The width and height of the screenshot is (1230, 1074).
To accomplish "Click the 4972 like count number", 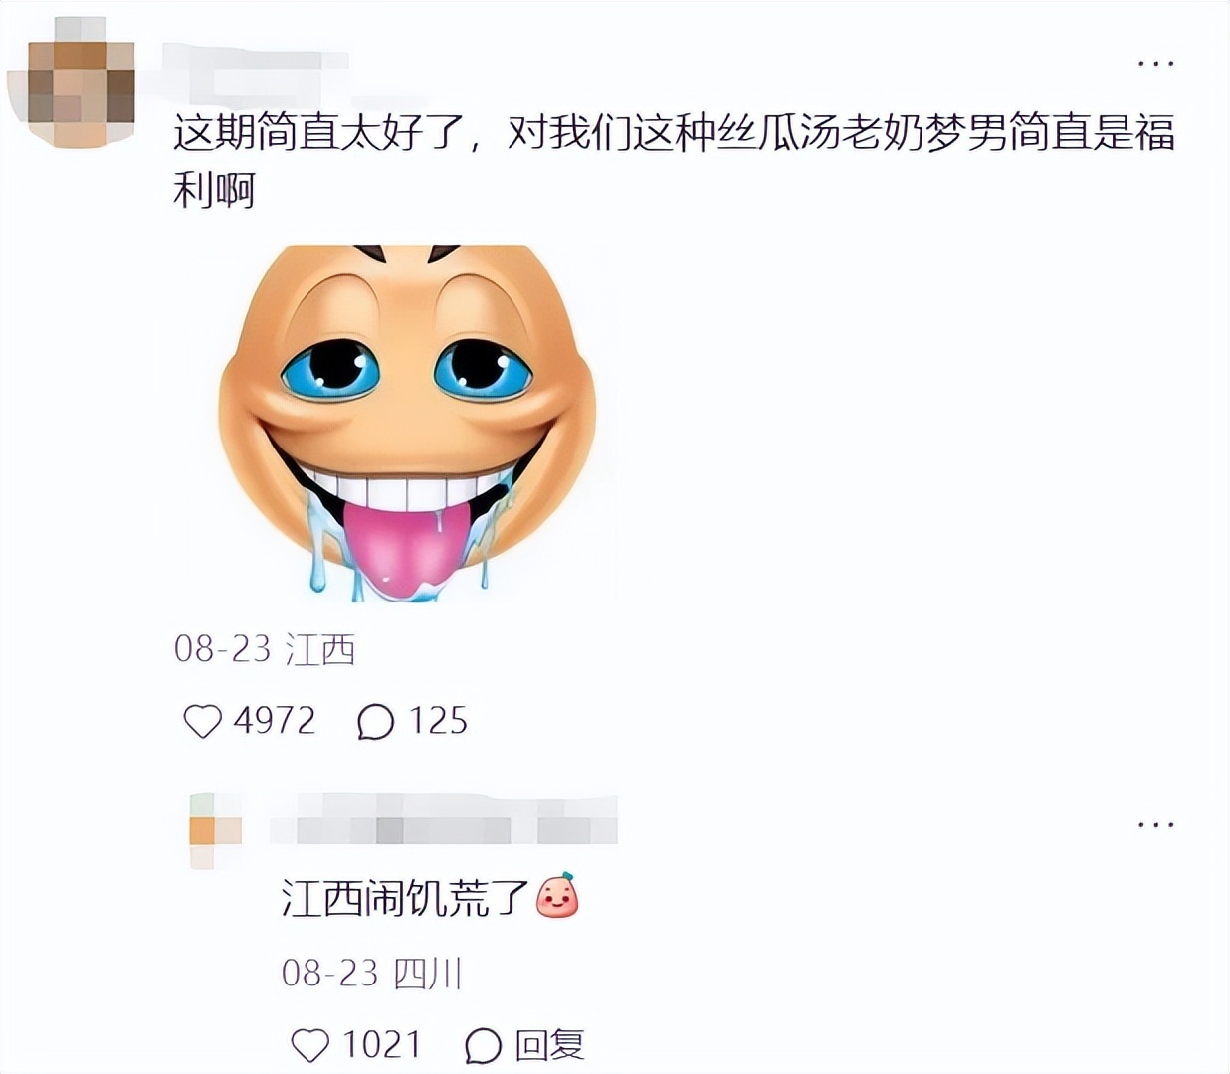I will pos(275,721).
